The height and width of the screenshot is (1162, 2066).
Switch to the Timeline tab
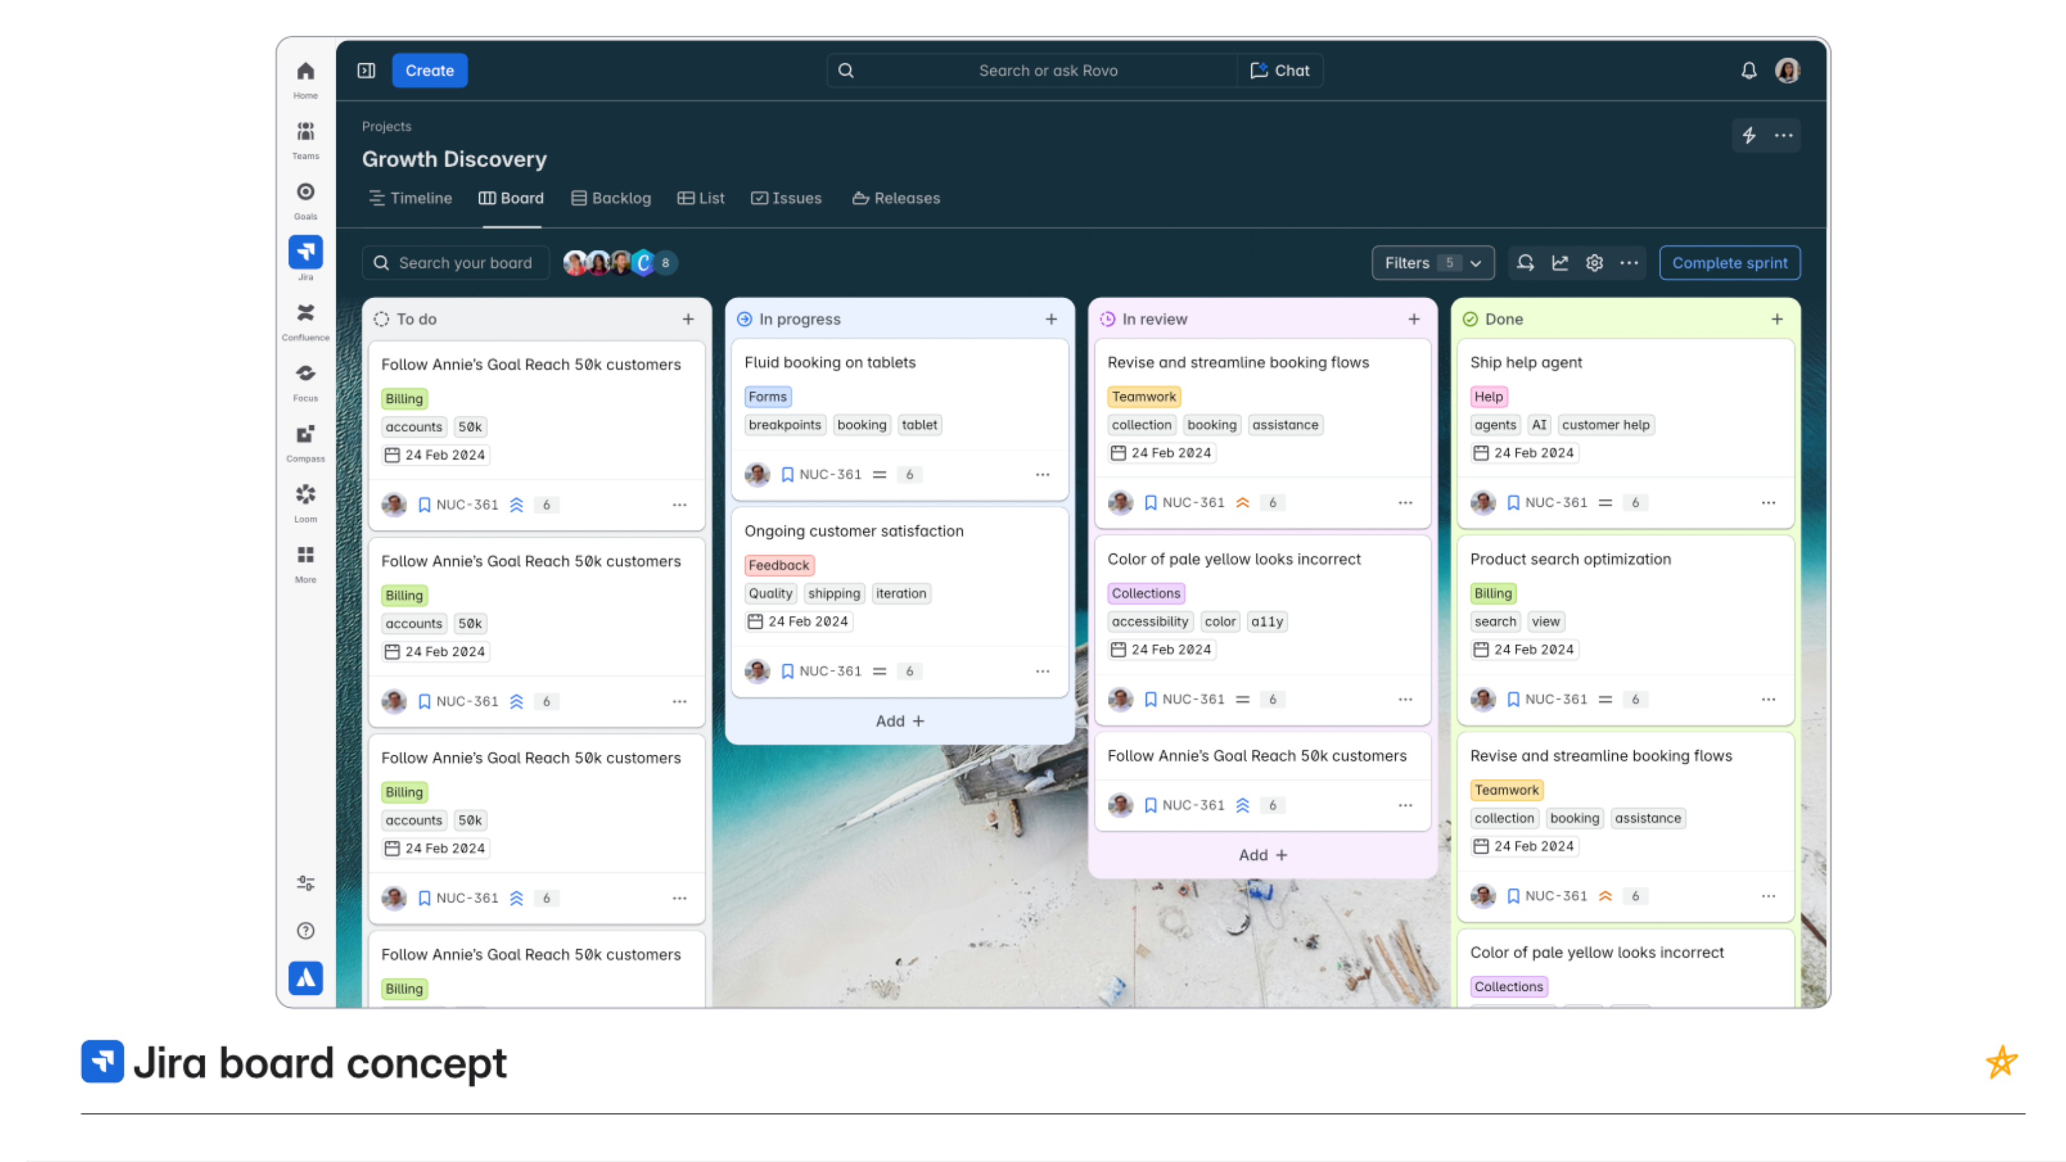coord(411,198)
